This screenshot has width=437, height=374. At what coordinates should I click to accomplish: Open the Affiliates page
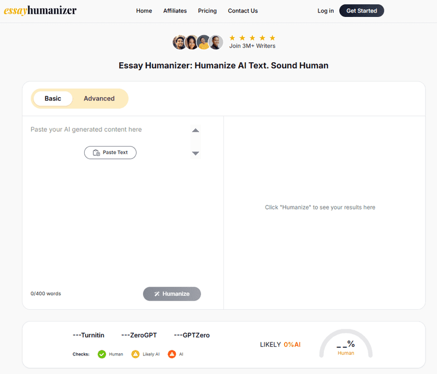tap(175, 11)
